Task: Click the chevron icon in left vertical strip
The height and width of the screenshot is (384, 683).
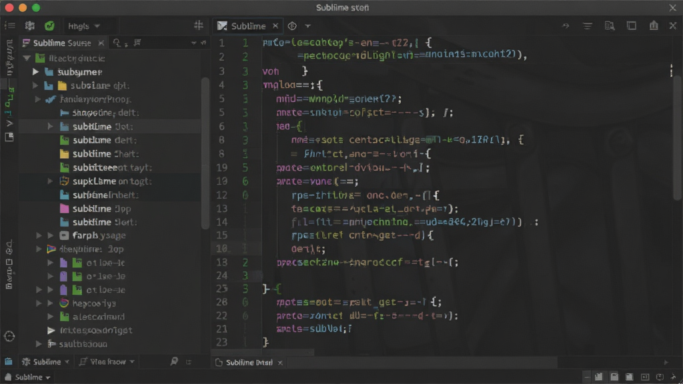Action: pyautogui.click(x=9, y=124)
